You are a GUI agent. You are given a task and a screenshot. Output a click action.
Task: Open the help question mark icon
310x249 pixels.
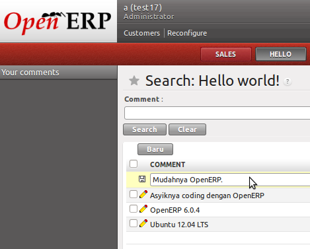click(x=288, y=82)
